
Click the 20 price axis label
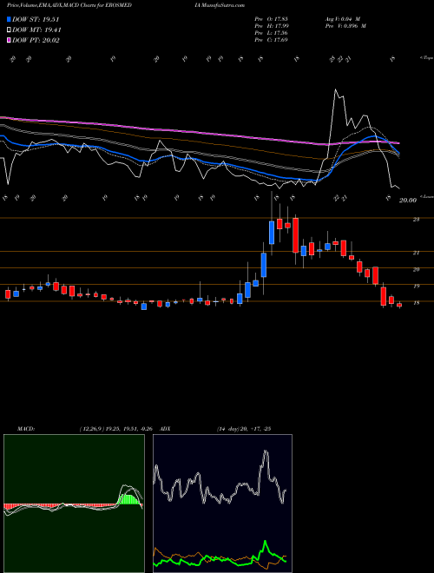(416, 269)
